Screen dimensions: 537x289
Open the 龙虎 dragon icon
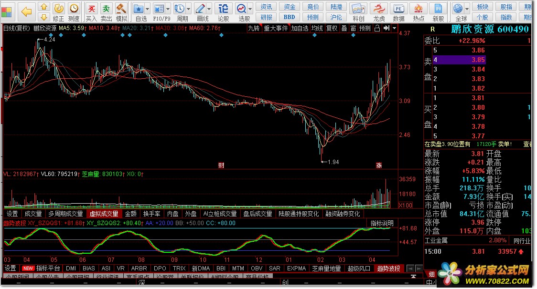pyautogui.click(x=379, y=9)
